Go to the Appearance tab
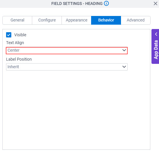 point(77,20)
